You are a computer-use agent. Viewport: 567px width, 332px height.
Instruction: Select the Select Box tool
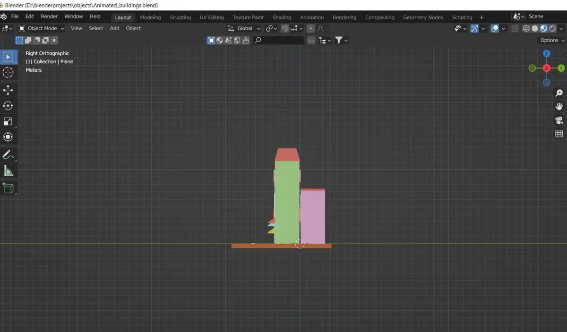pos(8,57)
